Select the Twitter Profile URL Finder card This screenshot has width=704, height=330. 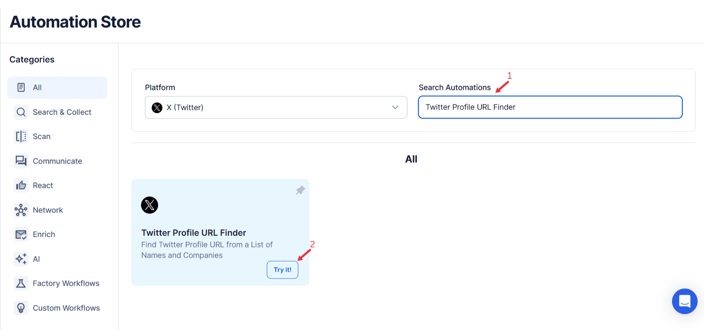220,232
